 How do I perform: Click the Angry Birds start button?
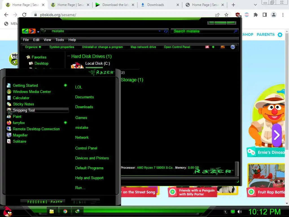(x=7, y=211)
